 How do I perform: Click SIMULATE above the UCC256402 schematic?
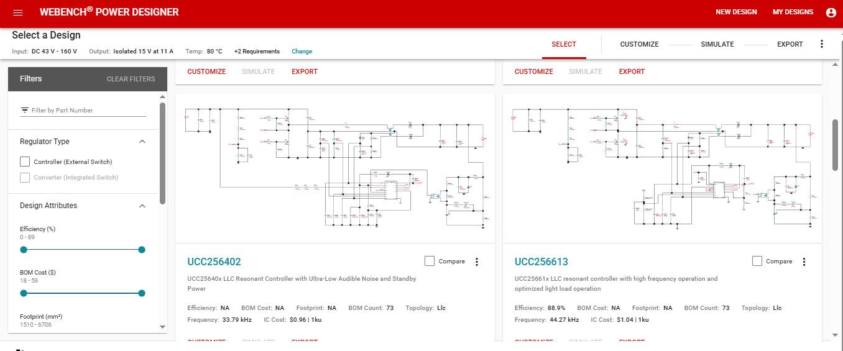click(259, 71)
